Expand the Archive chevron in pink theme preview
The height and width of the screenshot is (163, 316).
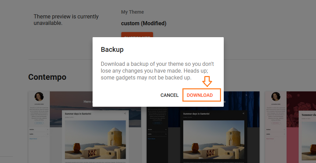click(284, 130)
